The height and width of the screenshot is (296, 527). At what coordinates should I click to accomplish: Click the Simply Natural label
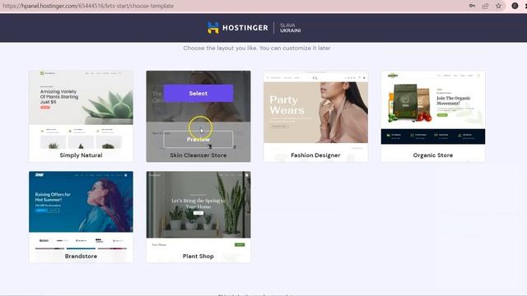coord(81,155)
